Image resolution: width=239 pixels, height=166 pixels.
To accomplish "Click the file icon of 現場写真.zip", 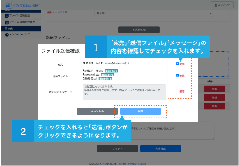I will (84, 75).
